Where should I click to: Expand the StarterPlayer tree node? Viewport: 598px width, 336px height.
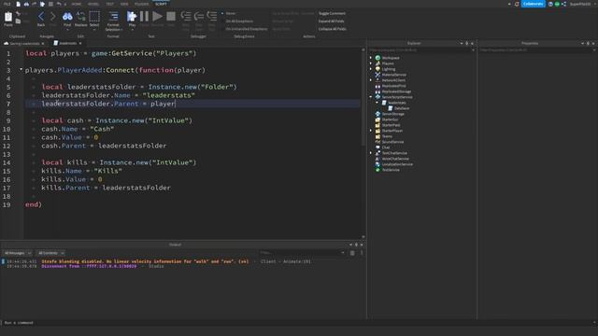(x=371, y=131)
